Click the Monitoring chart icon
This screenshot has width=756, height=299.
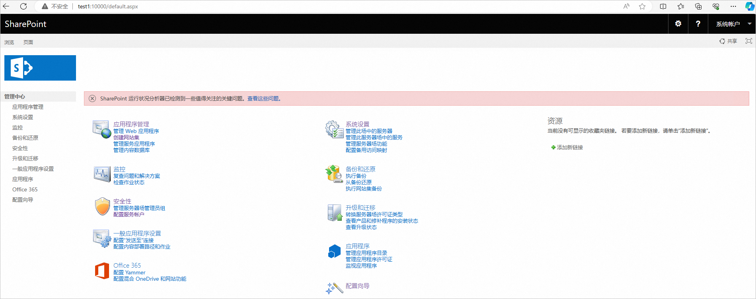[102, 174]
